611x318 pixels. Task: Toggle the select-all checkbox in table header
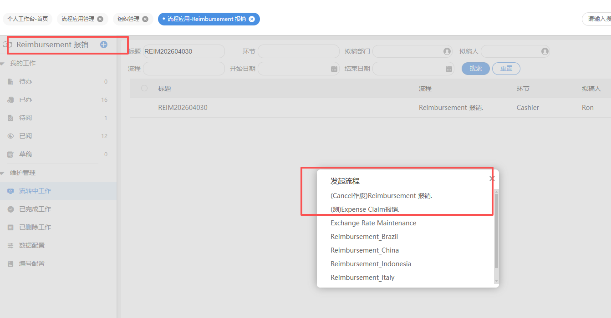[x=144, y=88]
